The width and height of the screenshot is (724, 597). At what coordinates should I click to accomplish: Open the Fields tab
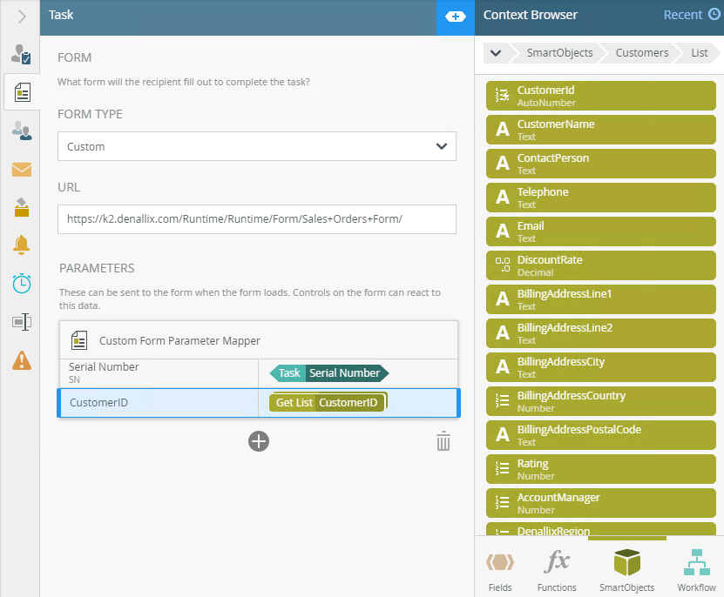click(x=500, y=570)
